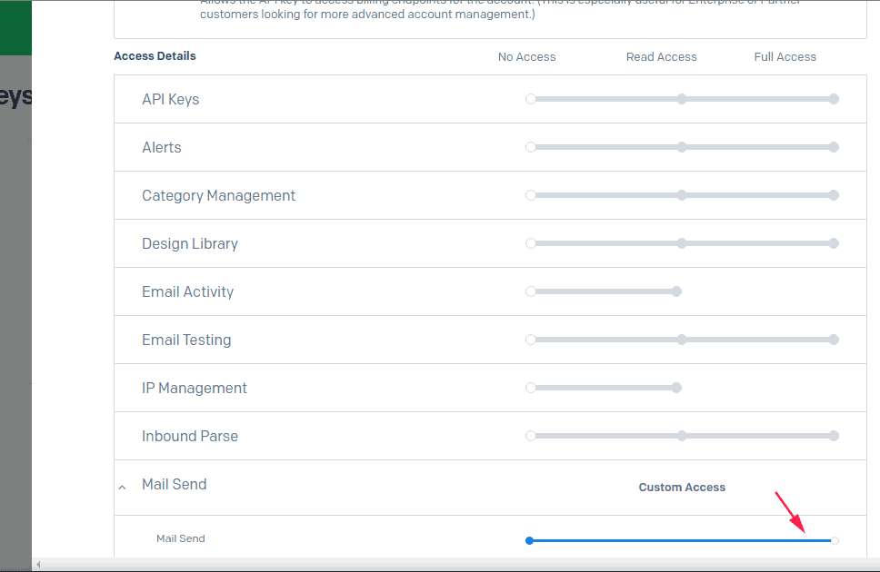Click the horizontal scrollbar left arrow
The width and height of the screenshot is (880, 572).
(x=38, y=564)
